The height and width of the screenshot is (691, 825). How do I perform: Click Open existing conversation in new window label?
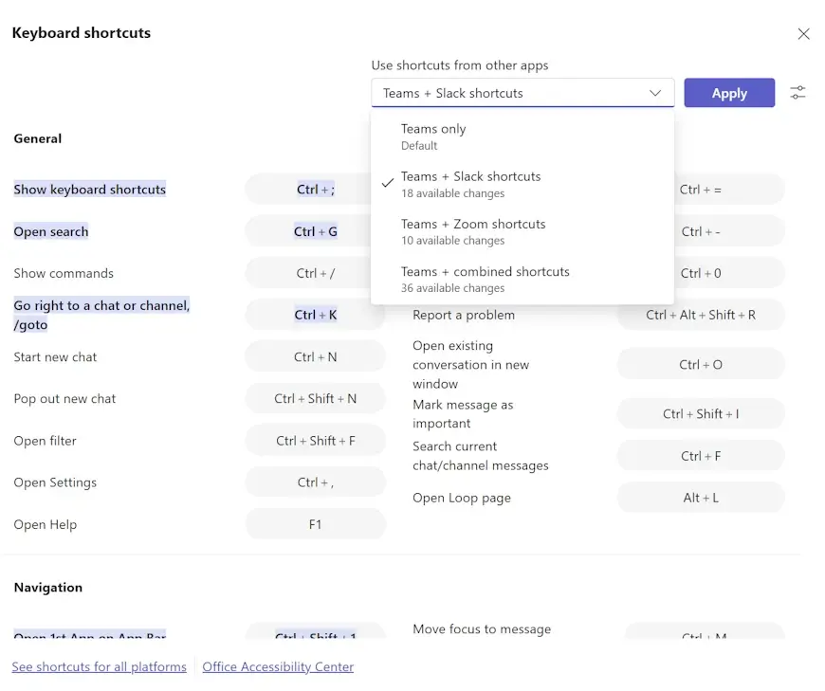point(471,364)
